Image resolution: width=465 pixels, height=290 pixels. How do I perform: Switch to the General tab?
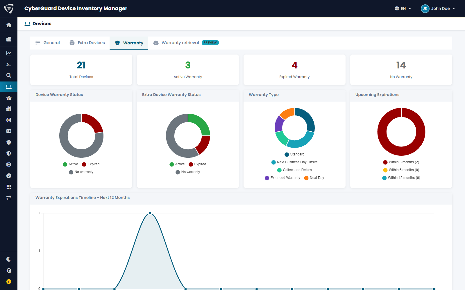(48, 43)
